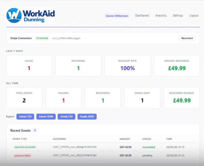Screen dimensions: 204x166
Task: Click the Connected status badge
Action: coord(42,38)
